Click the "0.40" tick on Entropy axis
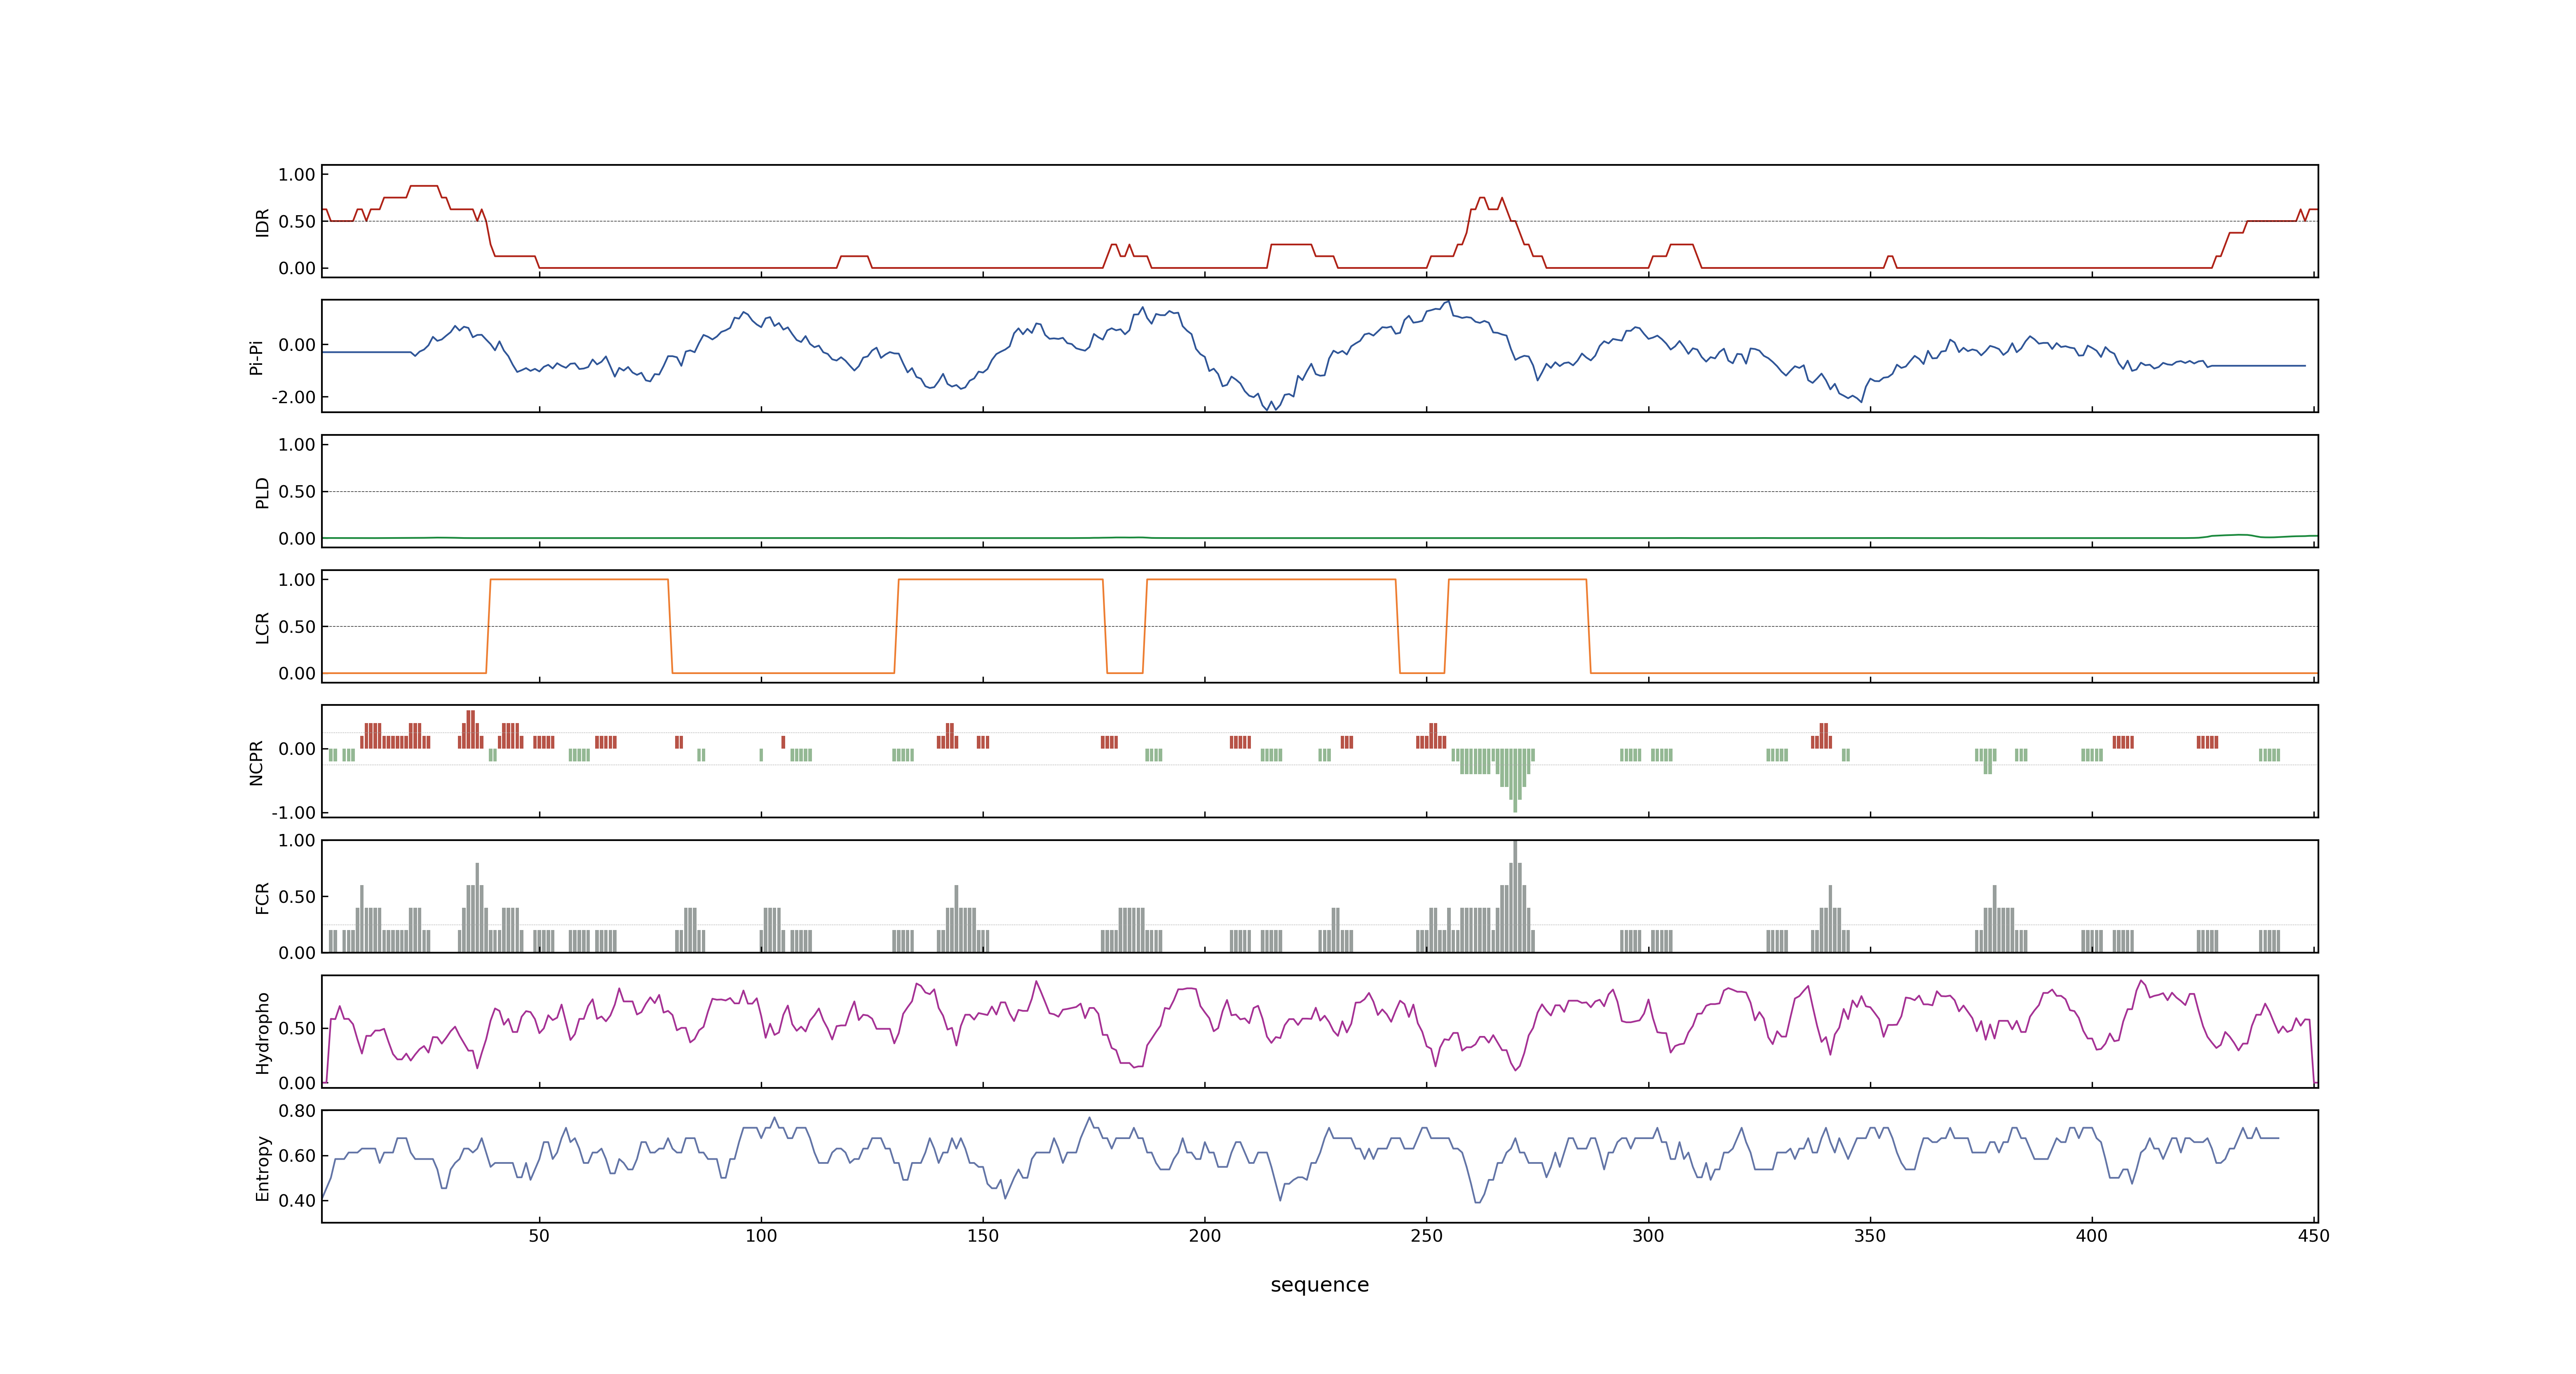The width and height of the screenshot is (2576, 1374). pos(297,1201)
